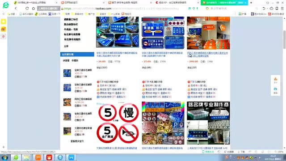
Task: Open the browser home page icon
Action: (34, 8)
